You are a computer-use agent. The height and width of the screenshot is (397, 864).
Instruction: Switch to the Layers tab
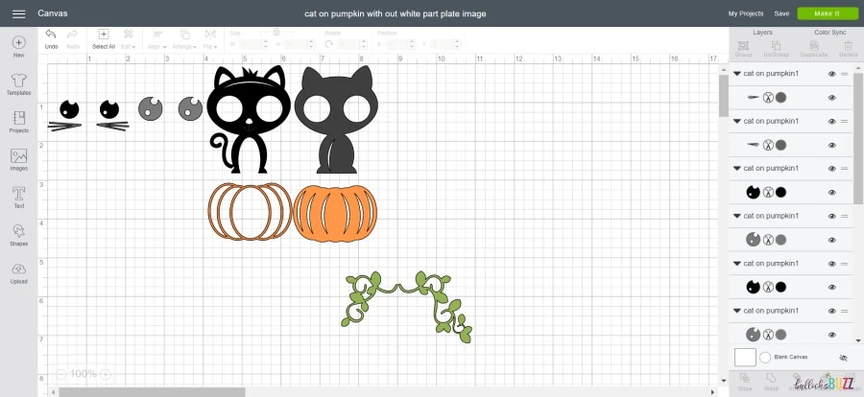coord(762,33)
